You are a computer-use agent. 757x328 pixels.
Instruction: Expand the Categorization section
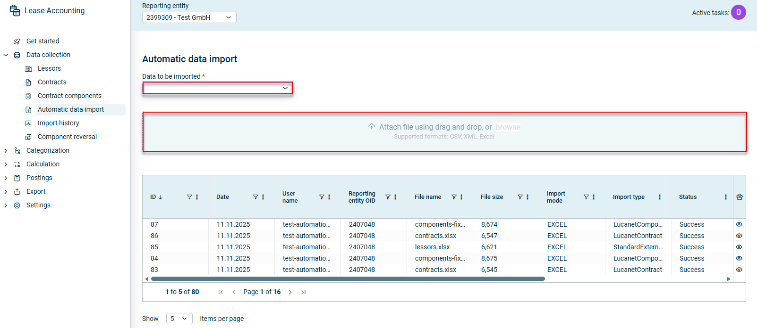[x=6, y=151]
